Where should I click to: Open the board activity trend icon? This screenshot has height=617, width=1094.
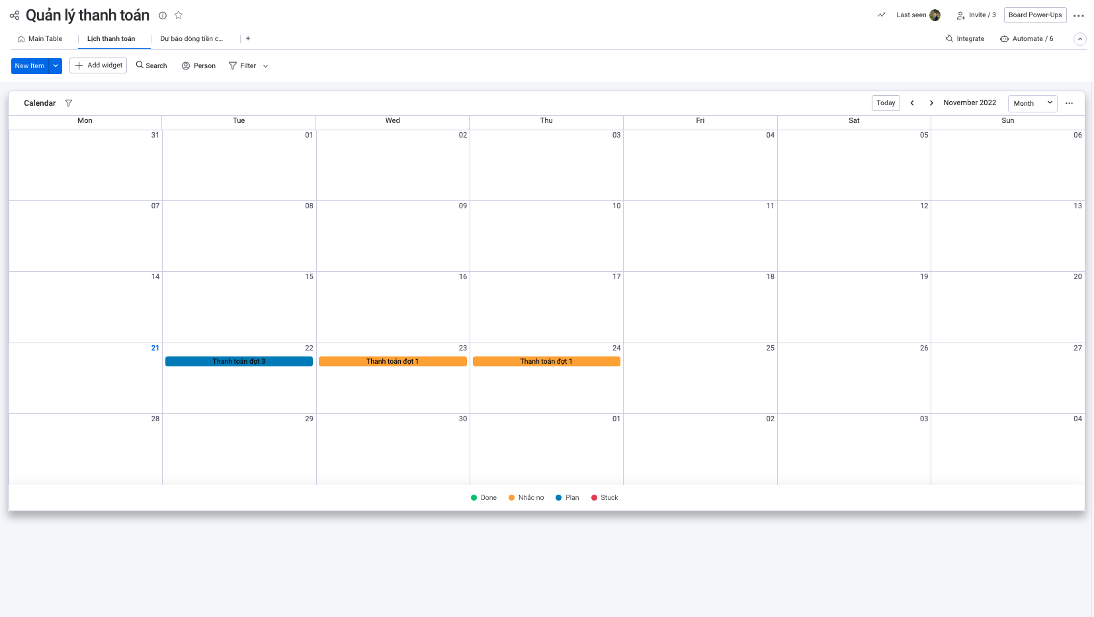tap(881, 15)
